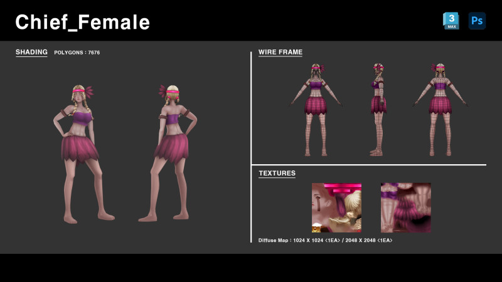Viewport: 502px width, 282px height.
Task: Select the front view wireframe model
Action: click(x=316, y=110)
